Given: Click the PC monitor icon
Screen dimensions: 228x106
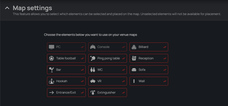Looking at the screenshot, I should 52,47.
